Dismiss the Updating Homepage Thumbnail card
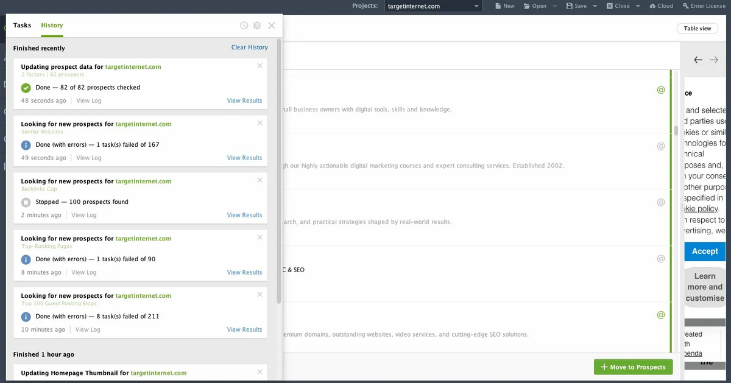The width and height of the screenshot is (731, 383). pyautogui.click(x=260, y=371)
